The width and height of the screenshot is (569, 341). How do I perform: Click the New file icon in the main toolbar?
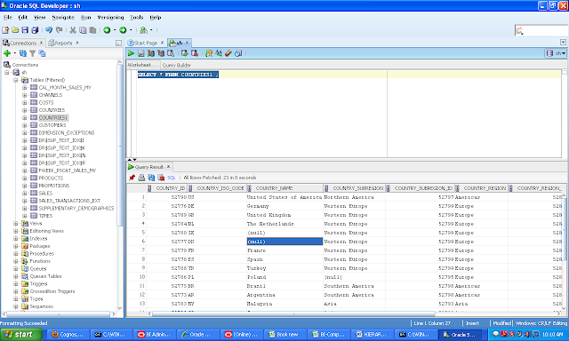(5, 30)
